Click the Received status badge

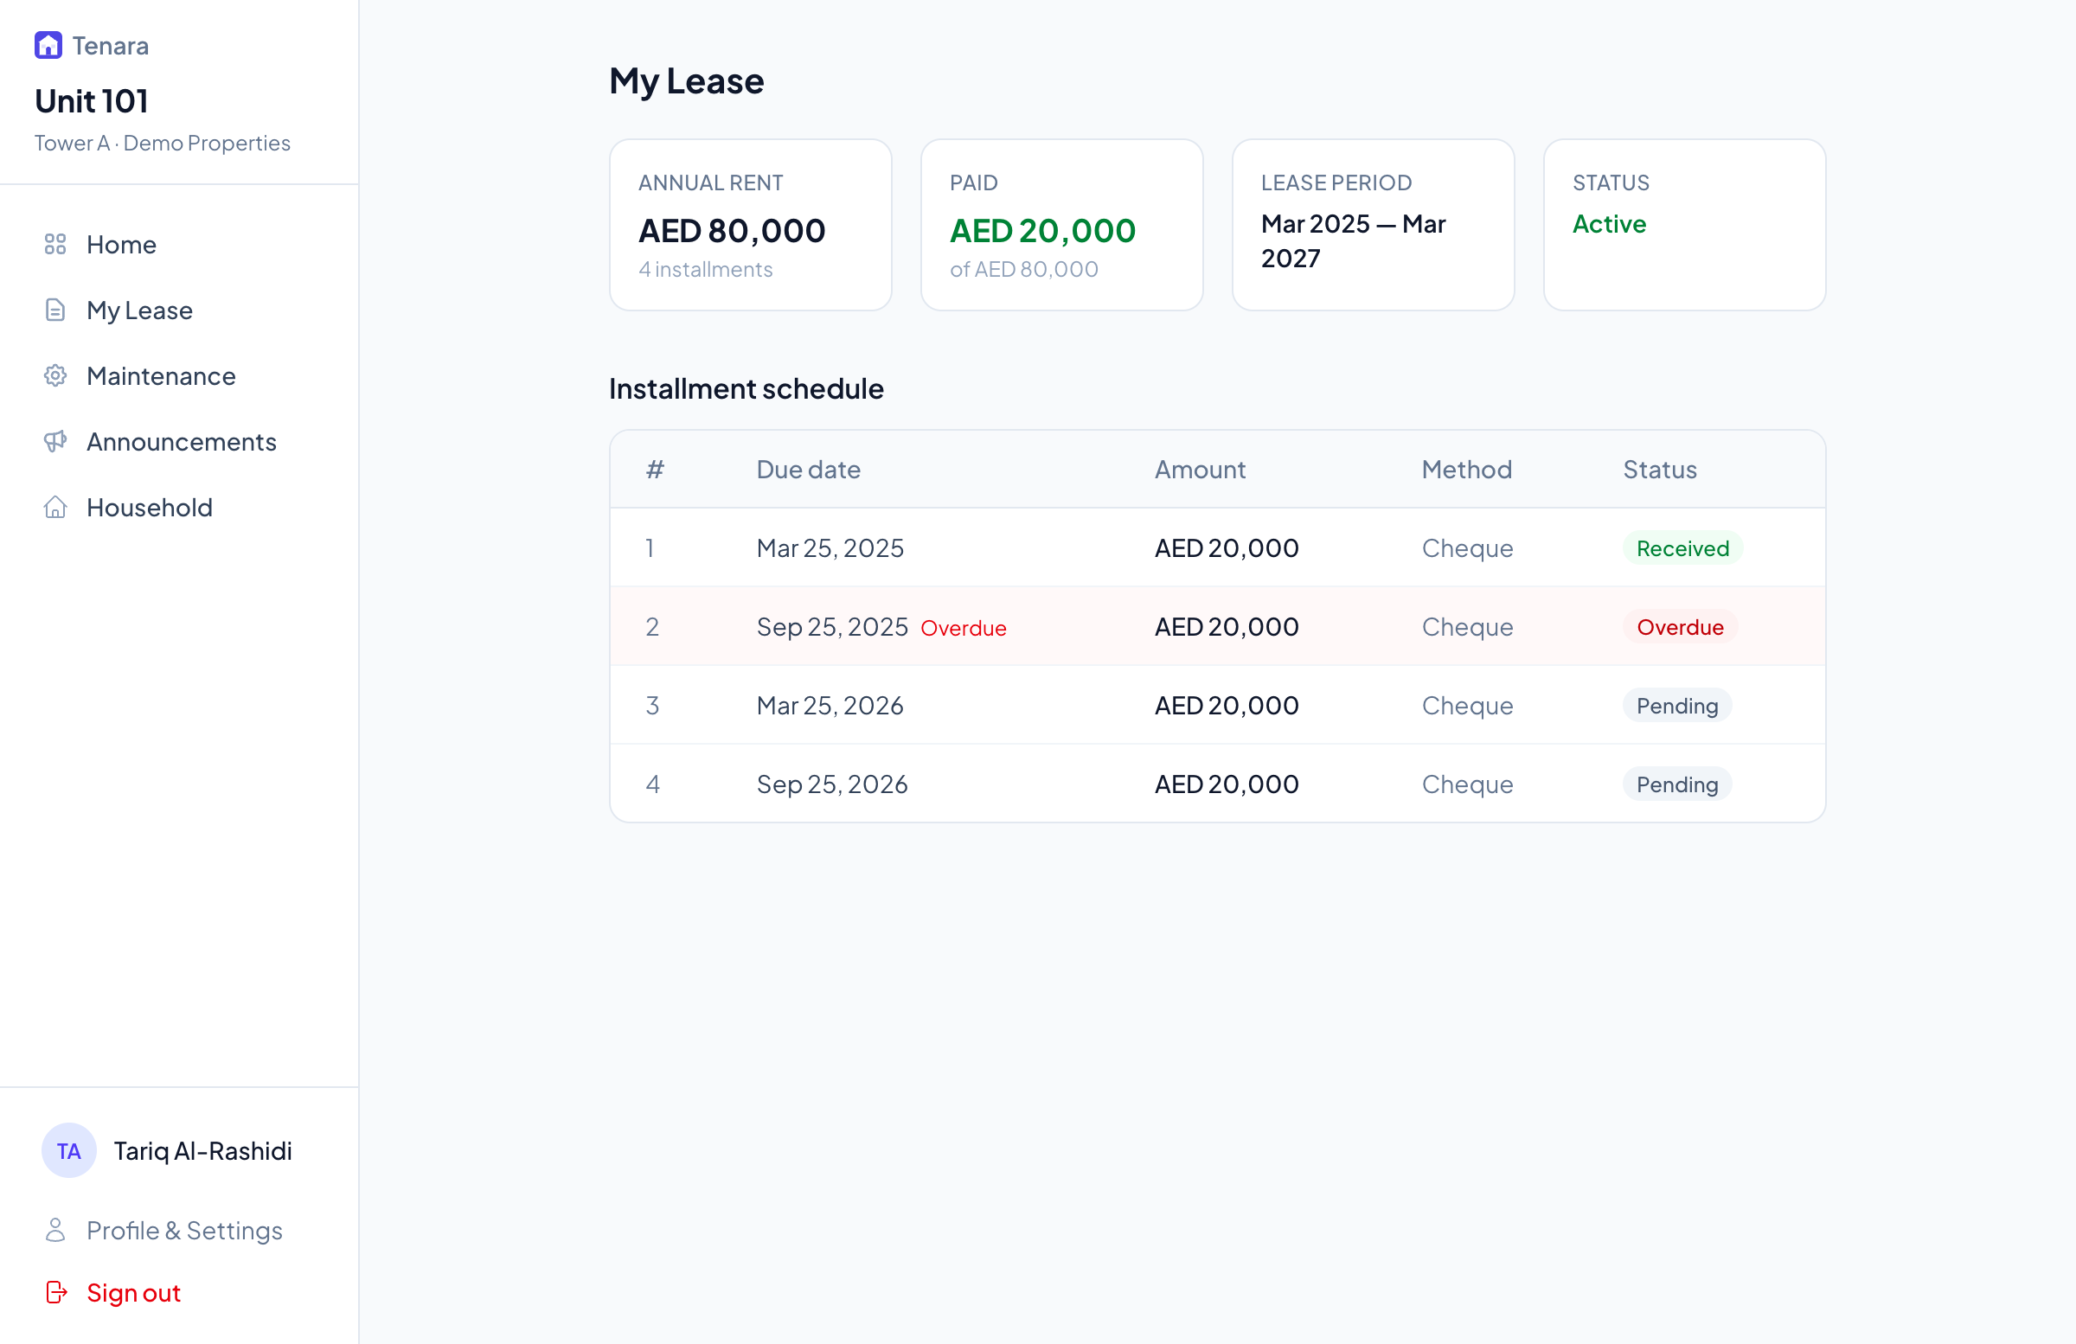1682,547
